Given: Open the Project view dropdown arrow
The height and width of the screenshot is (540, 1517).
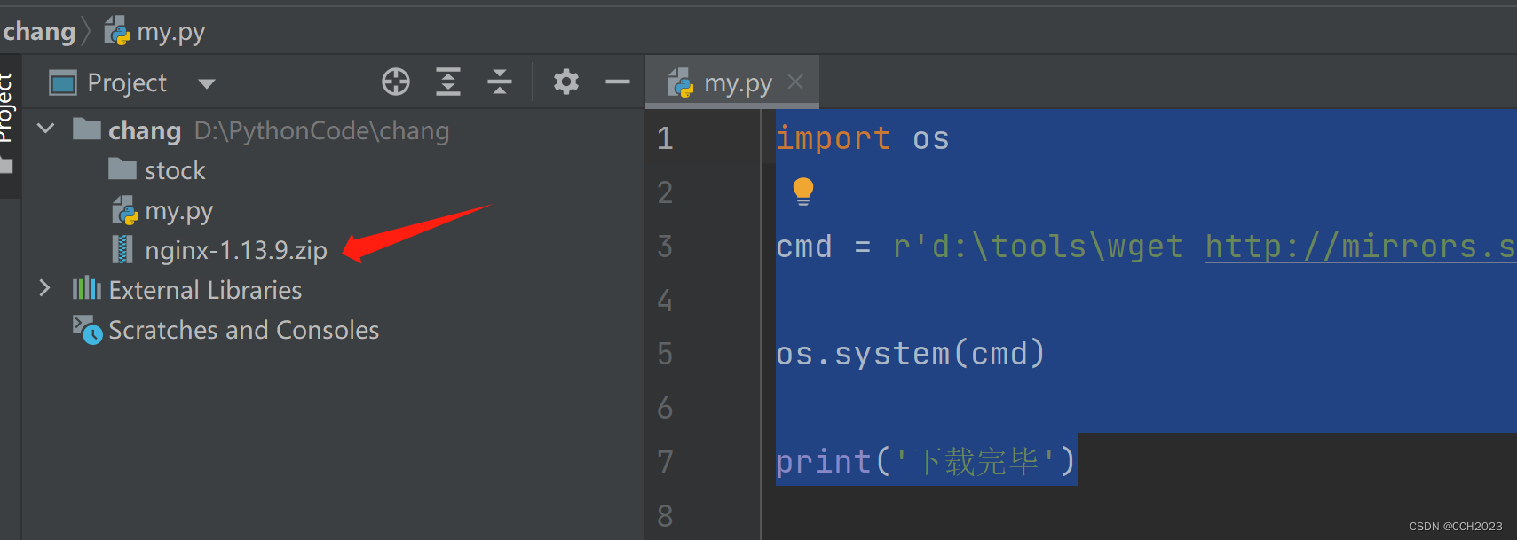Looking at the screenshot, I should 207,83.
